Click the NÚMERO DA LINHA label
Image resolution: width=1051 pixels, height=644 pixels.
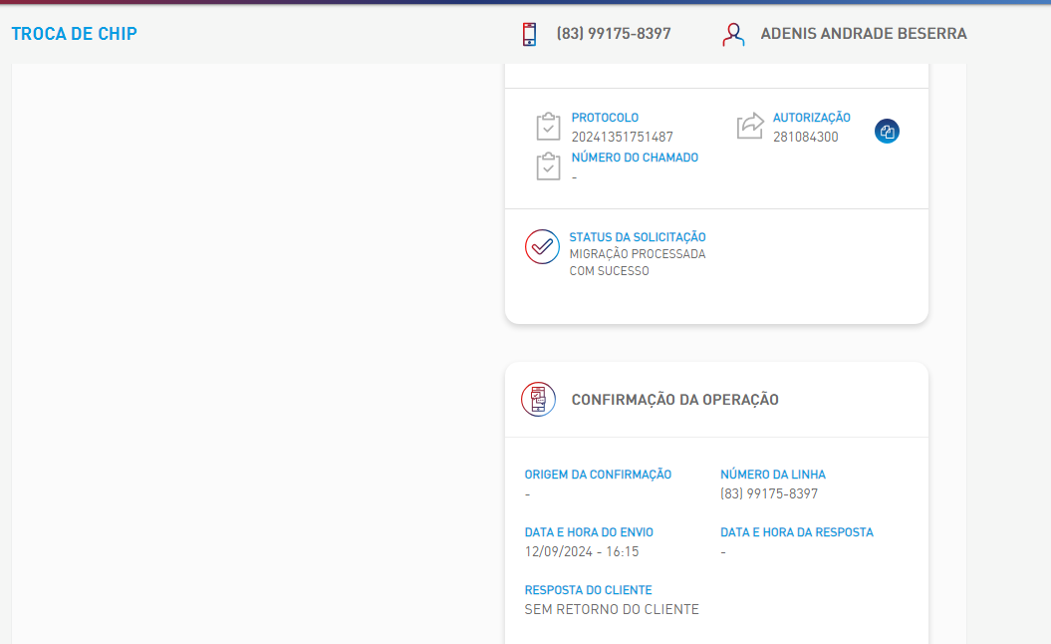[773, 475]
